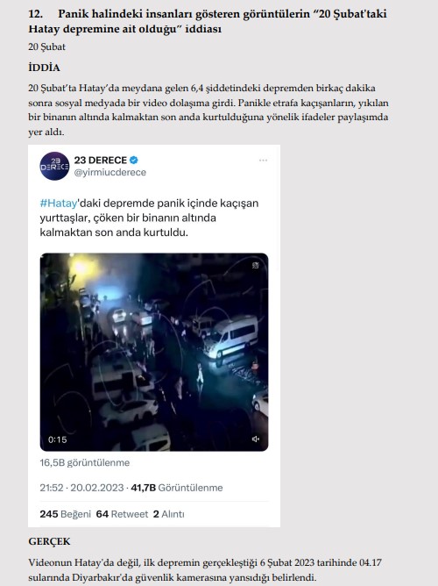Screen dimensions: 438x586
Task: Click 16,5B görüntülenme under the video
Action: pyautogui.click(x=85, y=462)
